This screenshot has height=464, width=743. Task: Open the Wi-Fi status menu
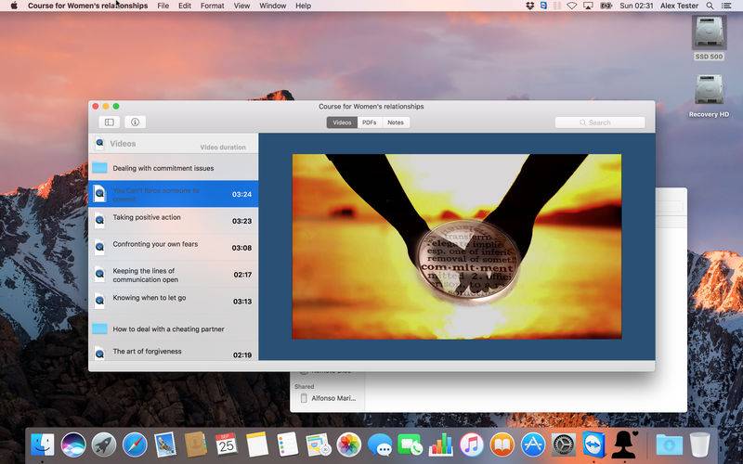(572, 6)
